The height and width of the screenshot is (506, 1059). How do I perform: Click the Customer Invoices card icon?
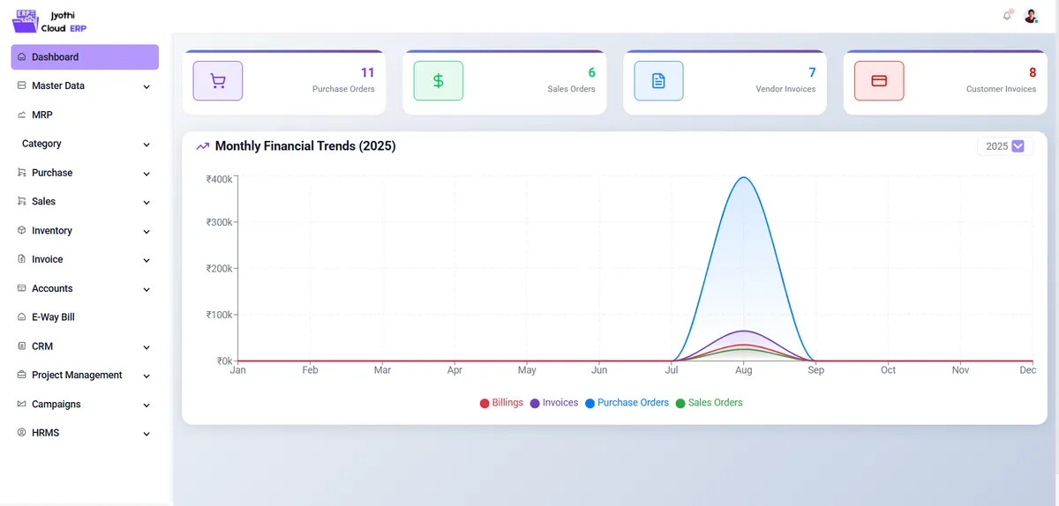[x=879, y=81]
